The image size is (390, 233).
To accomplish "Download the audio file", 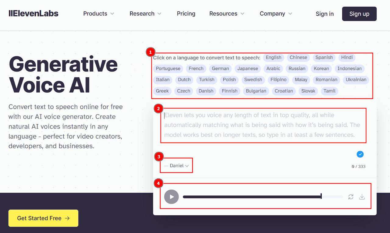I will [362, 197].
